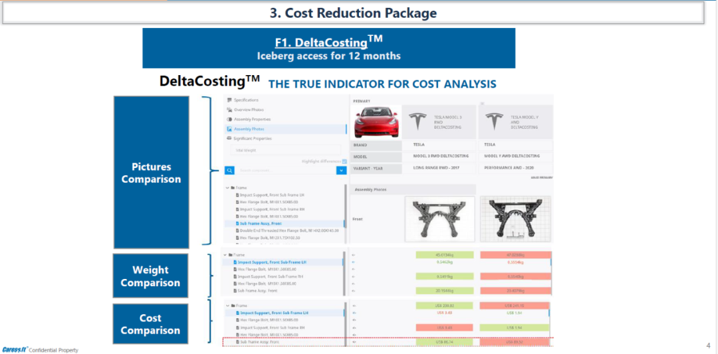Click Frame folder icon in cost comparison tree
This screenshot has height=354, width=718.
click(233, 306)
